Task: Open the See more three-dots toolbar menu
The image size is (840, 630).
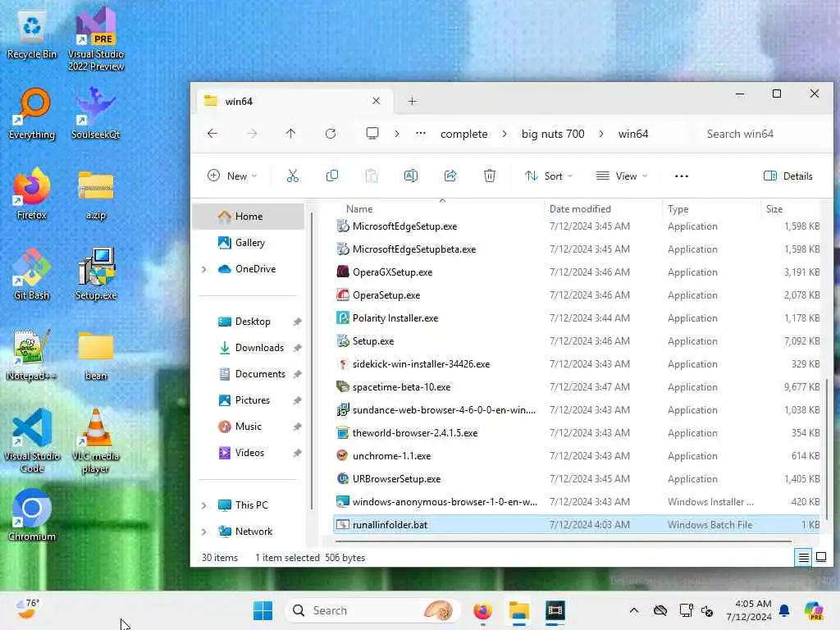Action: [682, 176]
